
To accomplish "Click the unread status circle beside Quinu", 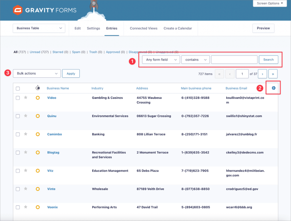I will 38,116.
